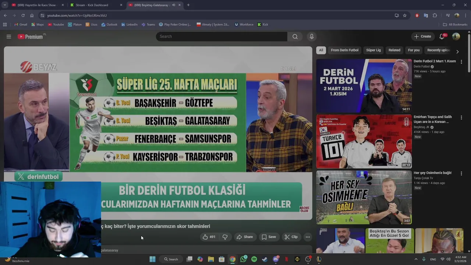Open more actions under the video
Image resolution: width=471 pixels, height=265 pixels.
(308, 237)
